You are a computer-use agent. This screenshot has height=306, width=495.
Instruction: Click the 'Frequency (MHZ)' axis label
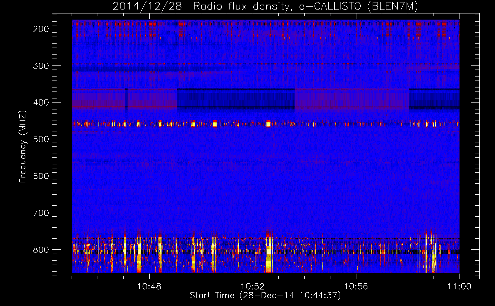pos(23,147)
